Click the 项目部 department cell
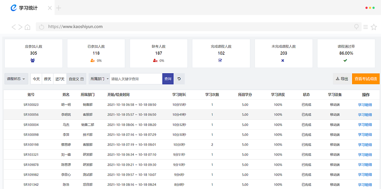 (x=88, y=185)
